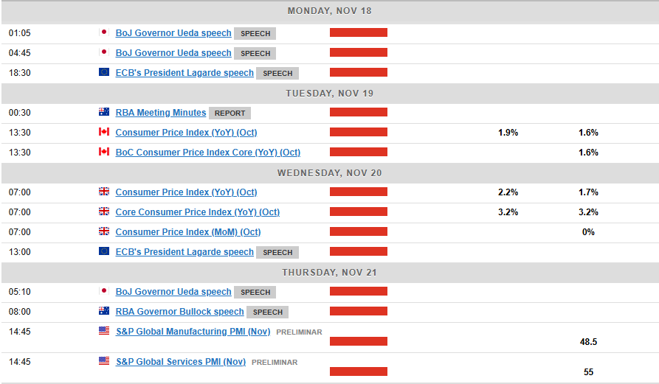This screenshot has height=384, width=659.
Task: Click EU flag next to Monday Lagarde speech
Action: tap(103, 73)
